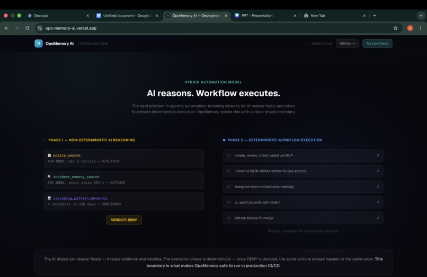Viewport: 427px width, 277px height.
Task: Click the incident_memory_search magnifier icon
Action: point(49,177)
